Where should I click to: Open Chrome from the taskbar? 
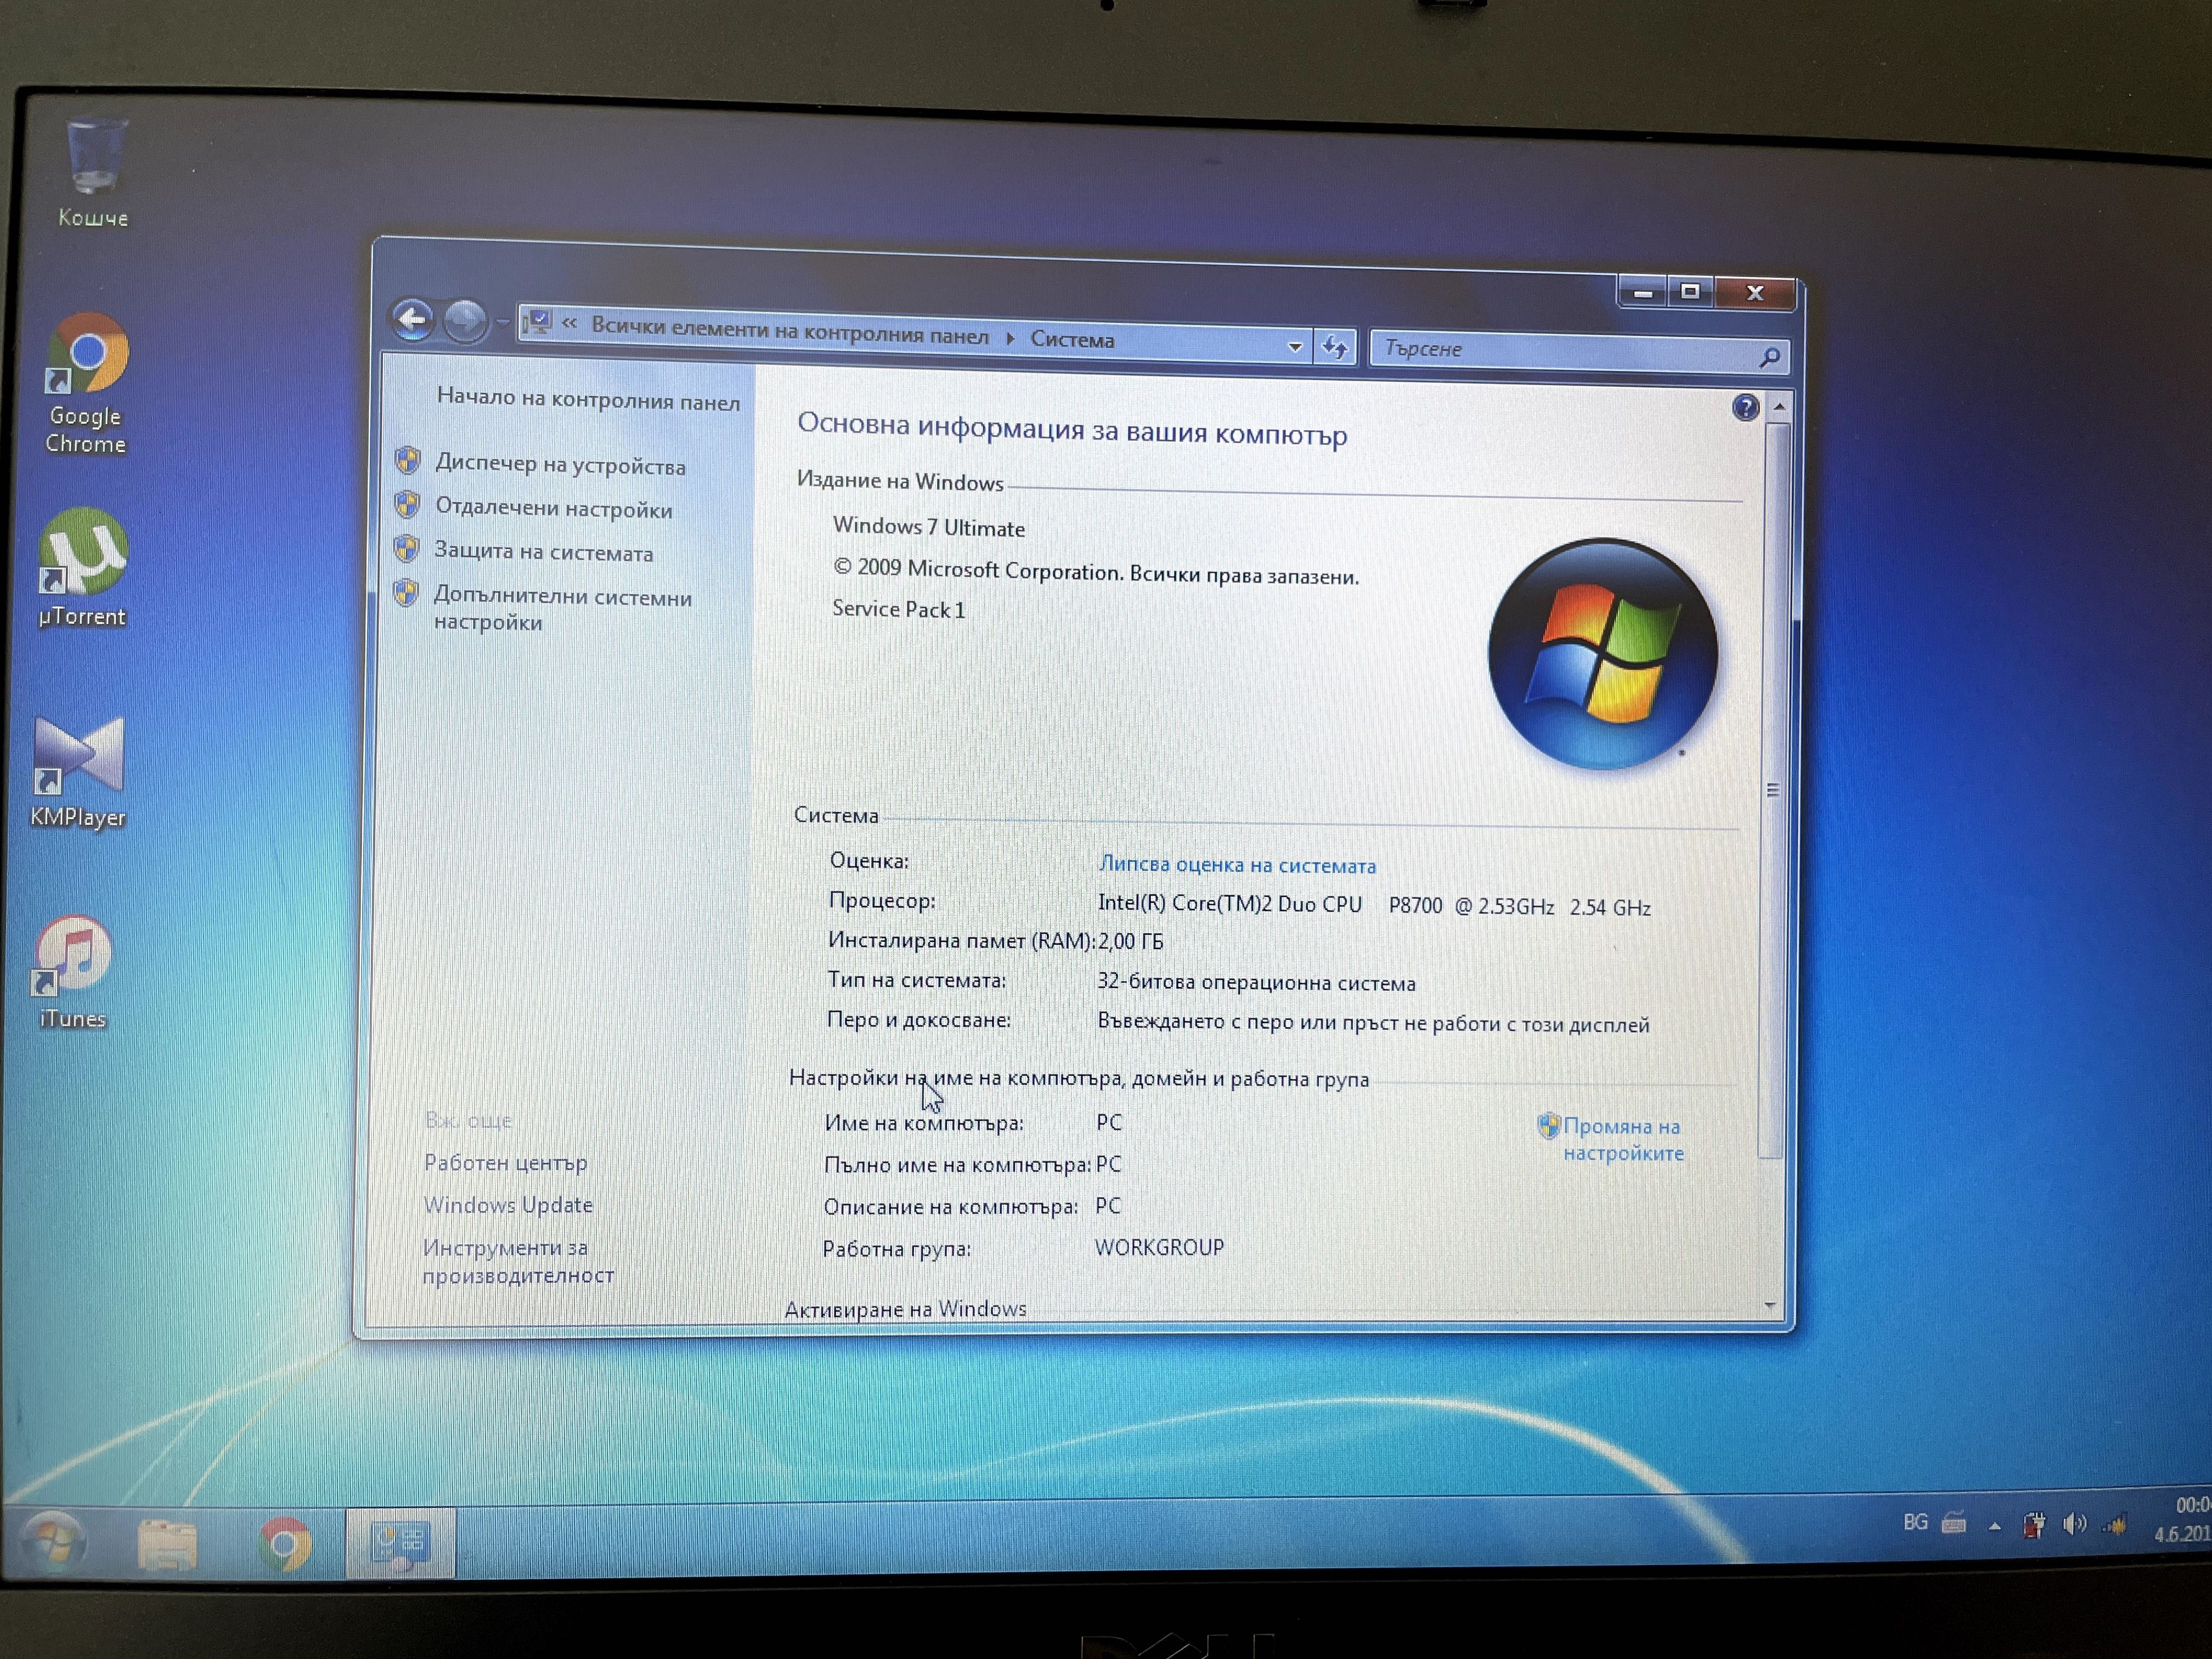(x=285, y=1545)
